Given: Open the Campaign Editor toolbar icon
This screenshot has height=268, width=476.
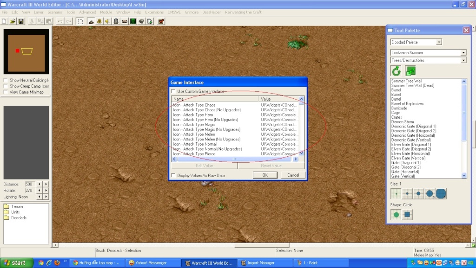Looking at the screenshot, I should click(x=125, y=21).
